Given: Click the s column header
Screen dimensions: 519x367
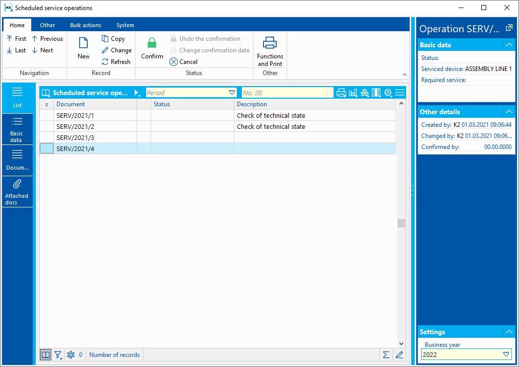Looking at the screenshot, I should [x=47, y=104].
